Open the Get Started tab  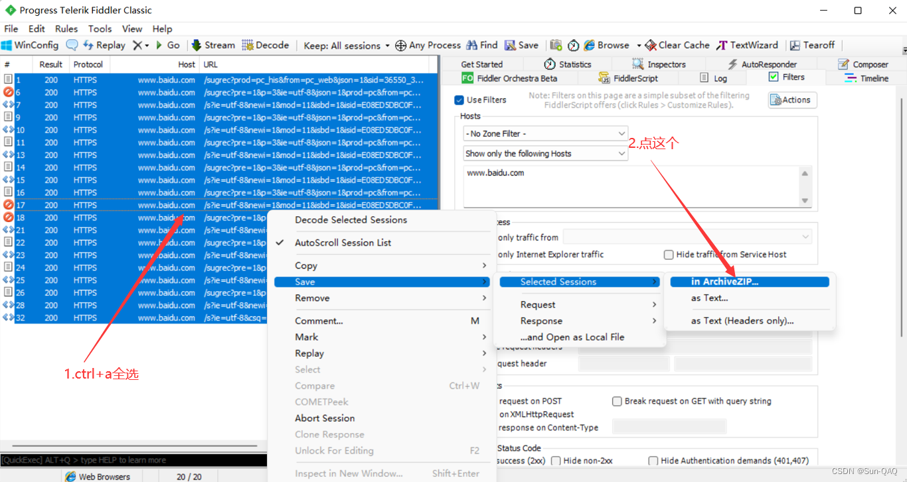pos(481,64)
